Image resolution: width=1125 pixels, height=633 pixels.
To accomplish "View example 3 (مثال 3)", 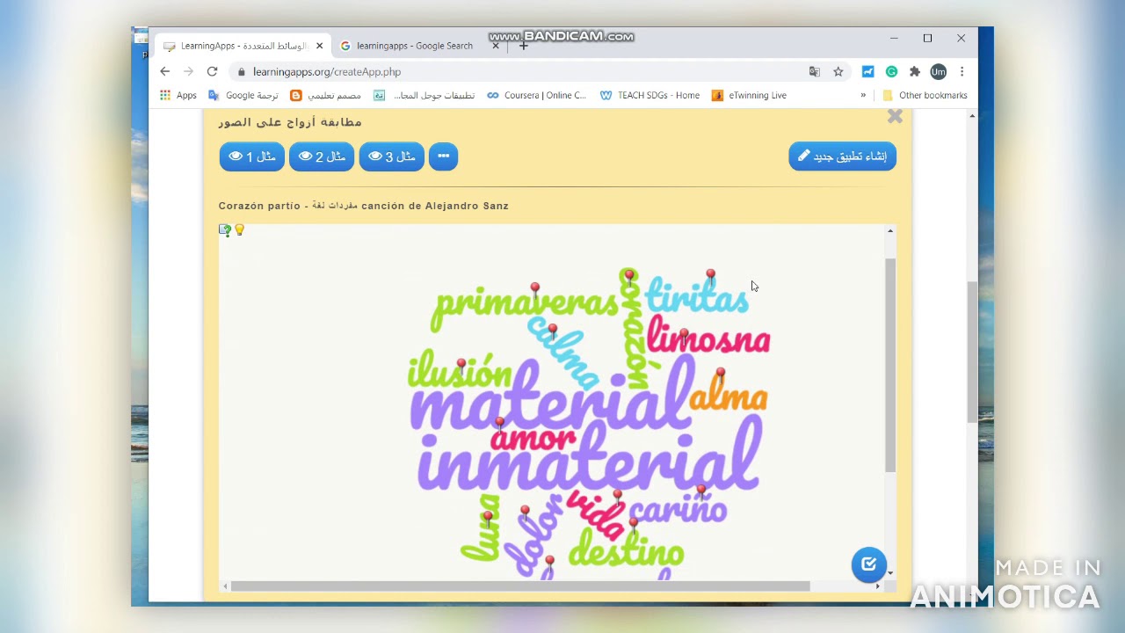I will pos(392,156).
